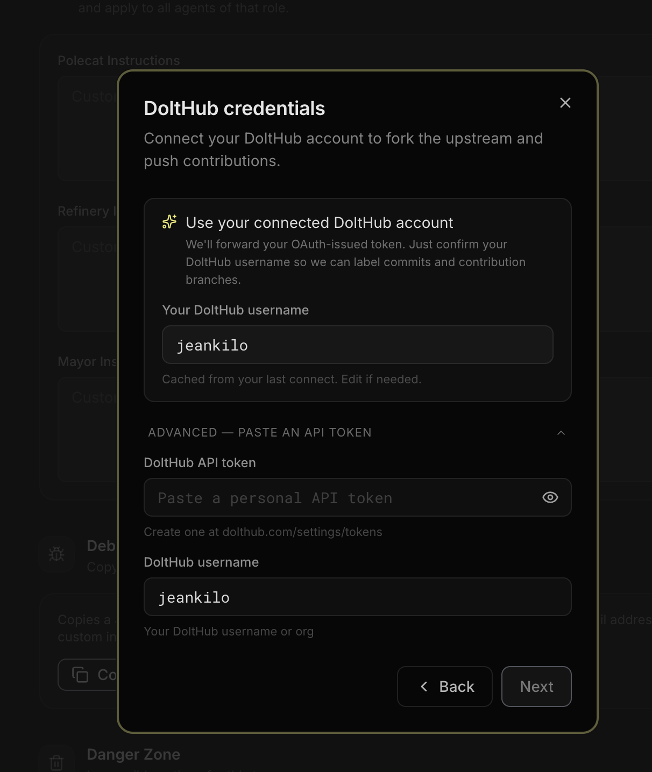Viewport: 652px width, 772px height.
Task: Continue with the Next button
Action: (536, 687)
